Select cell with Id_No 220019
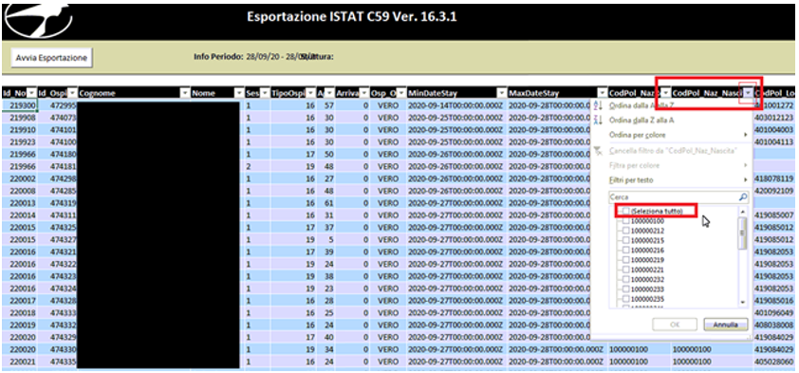This screenshot has width=799, height=373. tap(19, 325)
